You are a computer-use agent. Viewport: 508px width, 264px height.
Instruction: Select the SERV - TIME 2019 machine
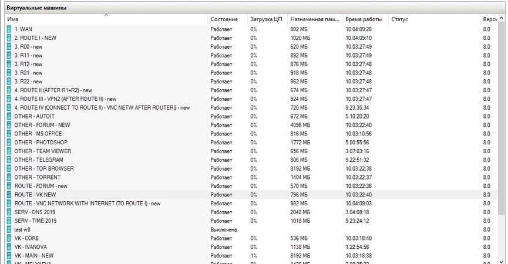coord(36,221)
